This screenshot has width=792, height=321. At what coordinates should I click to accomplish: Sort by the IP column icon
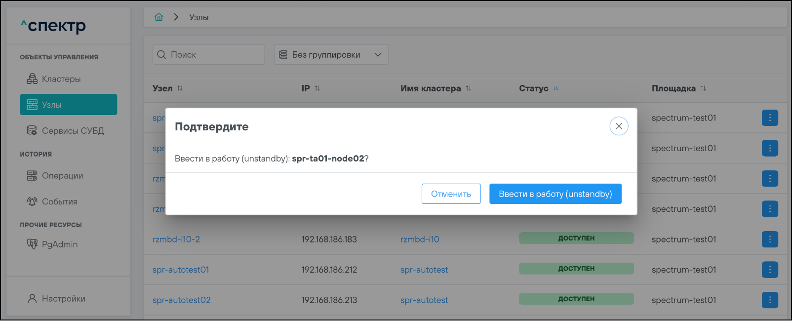(317, 88)
